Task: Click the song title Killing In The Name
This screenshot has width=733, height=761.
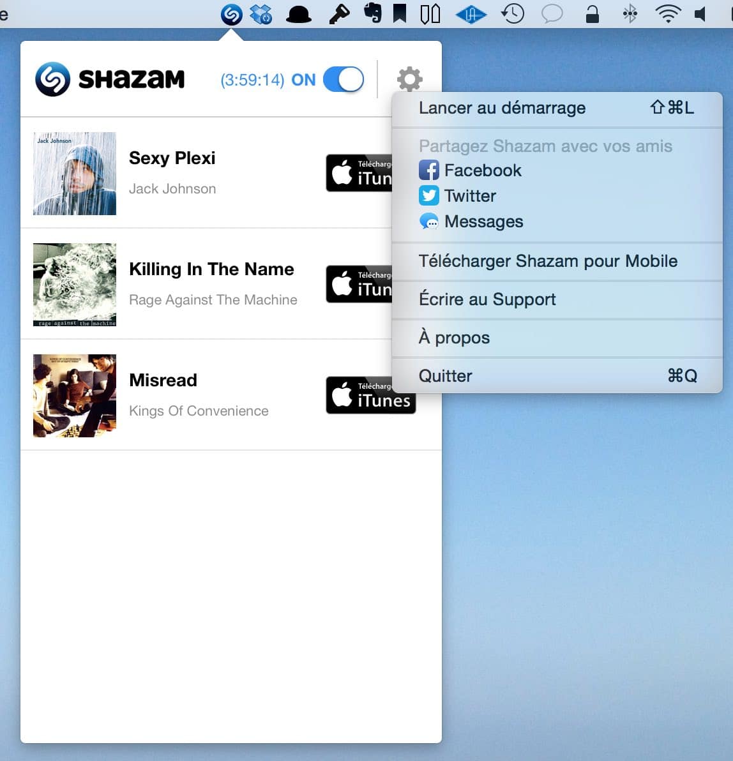Action: [211, 269]
